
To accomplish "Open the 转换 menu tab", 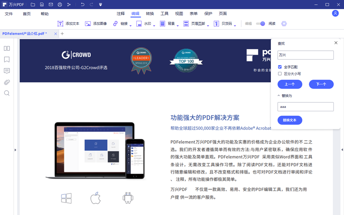I will click(x=150, y=14).
